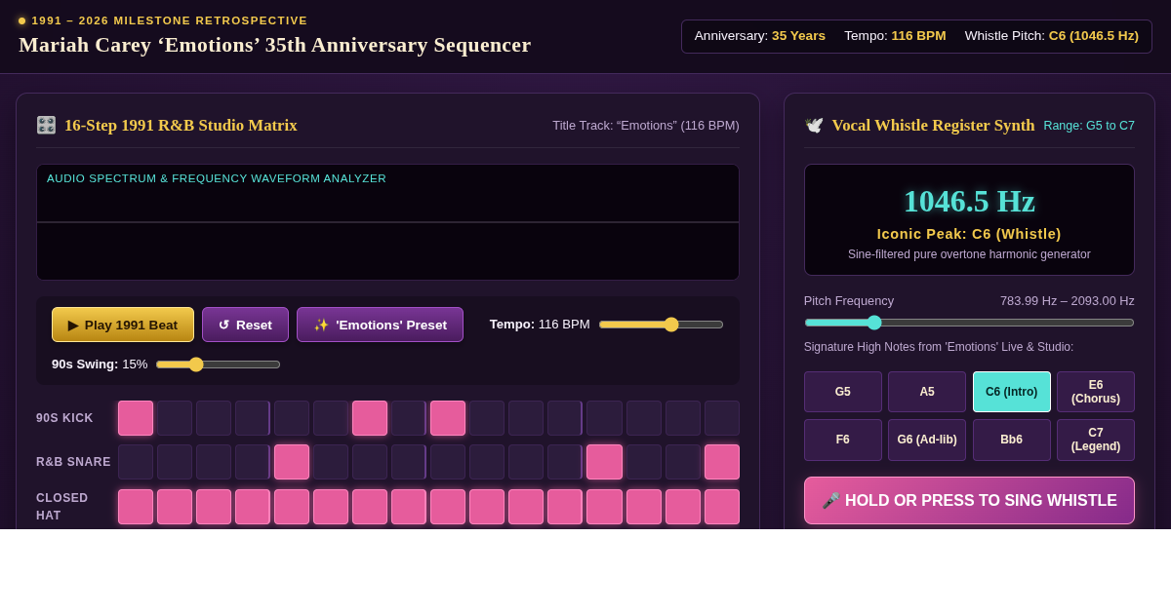Click the 'Anniversary: 35 Years' header stat

pos(760,36)
